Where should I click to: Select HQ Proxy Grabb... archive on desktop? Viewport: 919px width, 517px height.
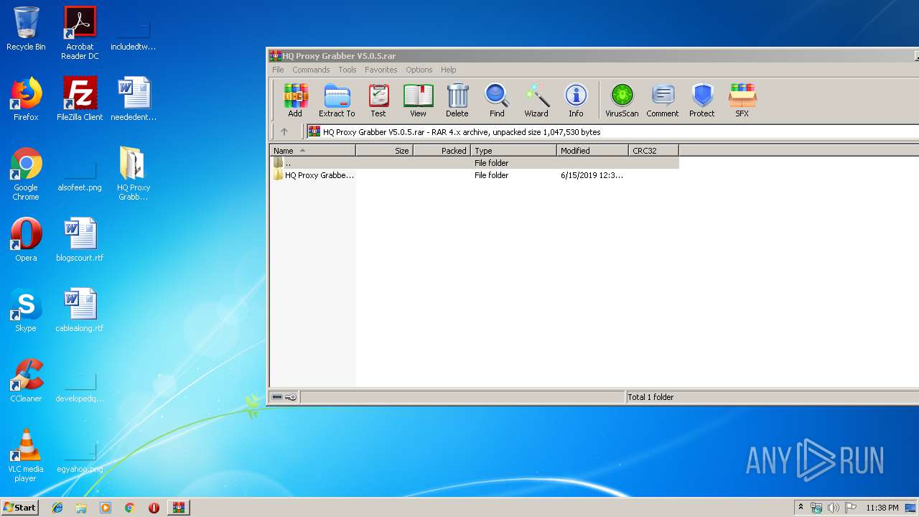134,174
